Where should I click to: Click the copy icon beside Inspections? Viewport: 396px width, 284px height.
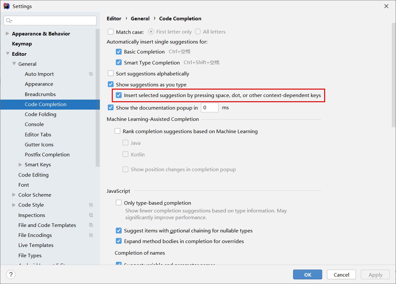pyautogui.click(x=91, y=215)
